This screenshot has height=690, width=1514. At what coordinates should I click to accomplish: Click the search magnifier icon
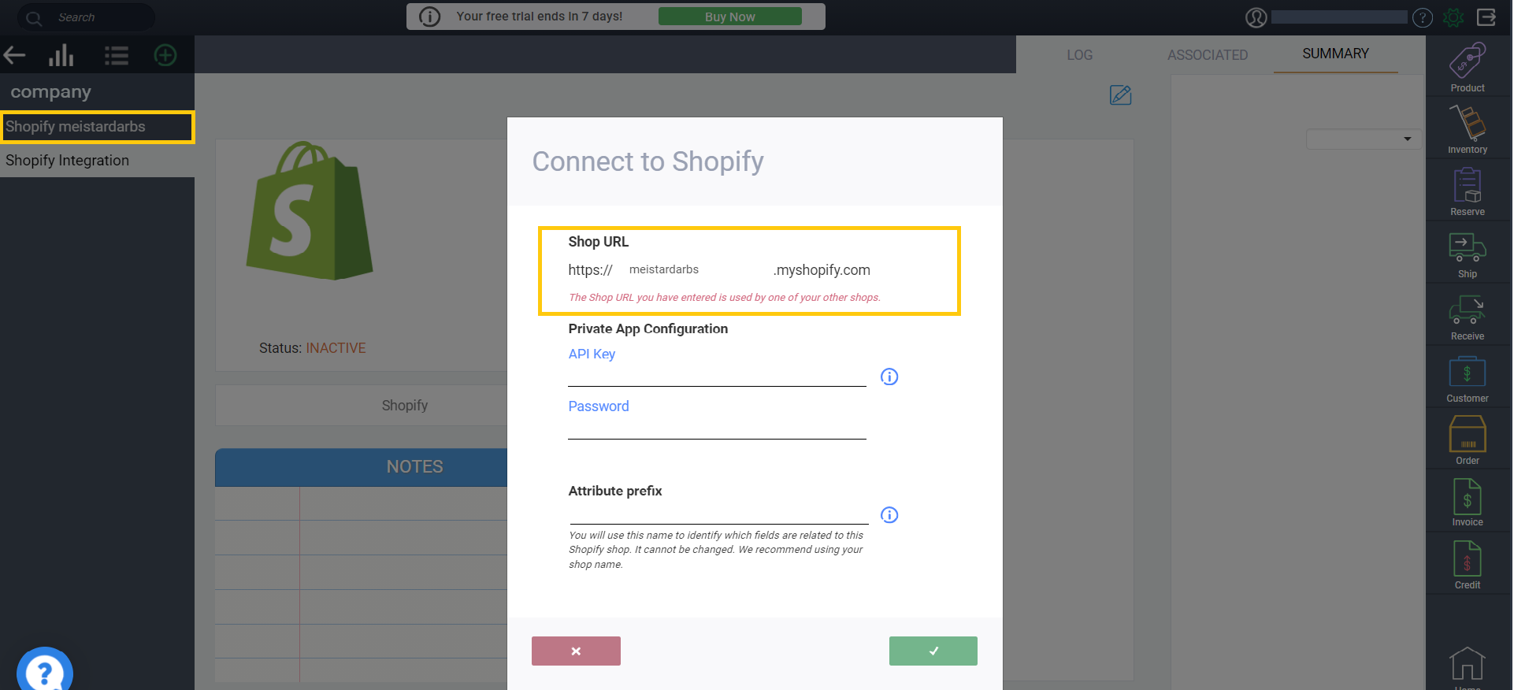point(34,17)
